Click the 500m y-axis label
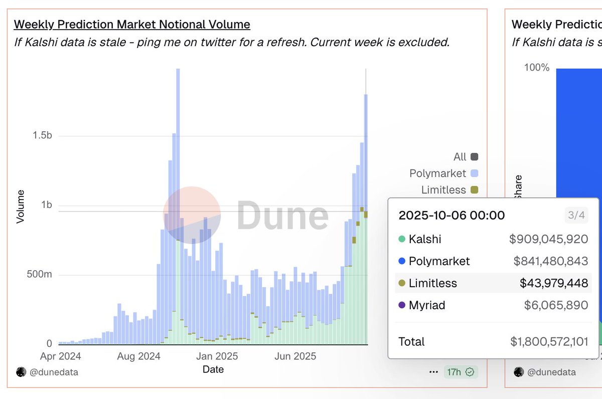 [x=40, y=275]
